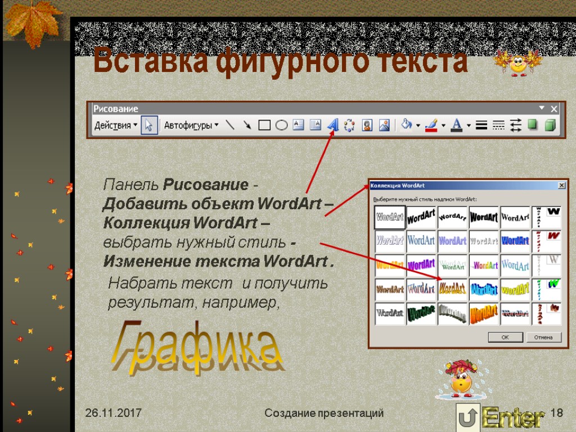Click the date 26.11.2017 footer

(x=113, y=413)
